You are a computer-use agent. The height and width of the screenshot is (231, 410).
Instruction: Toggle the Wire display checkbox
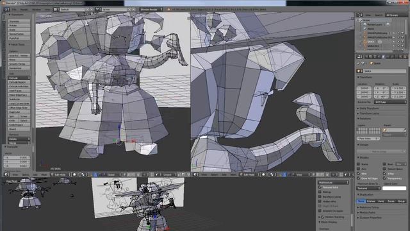pos(359,174)
